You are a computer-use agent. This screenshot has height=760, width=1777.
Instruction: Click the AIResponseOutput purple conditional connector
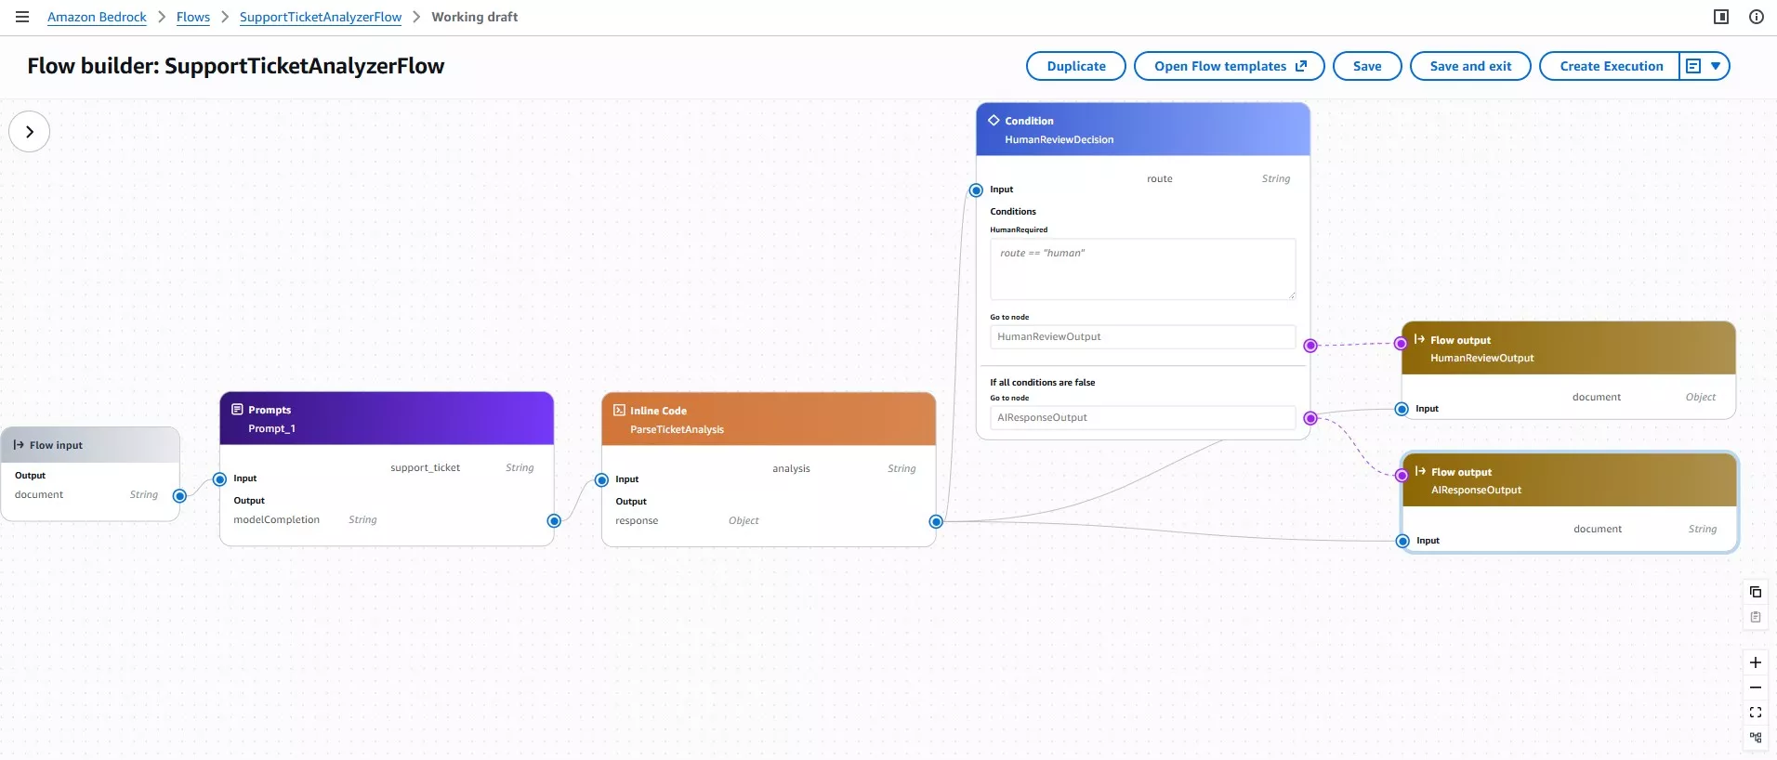coord(1402,476)
